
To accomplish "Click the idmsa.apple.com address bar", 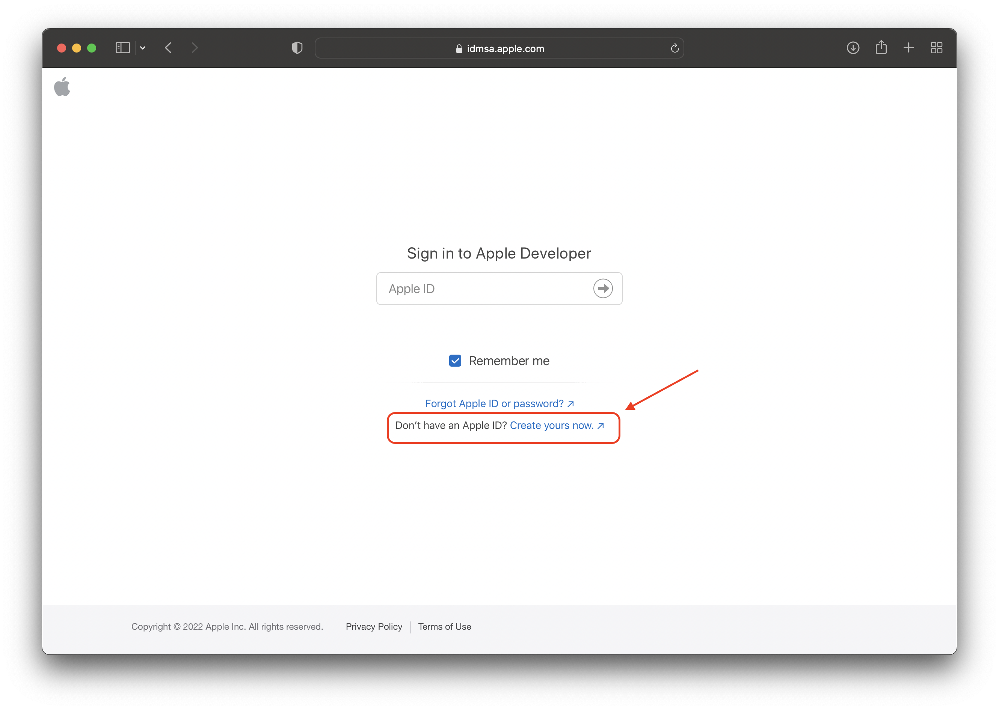I will click(499, 48).
